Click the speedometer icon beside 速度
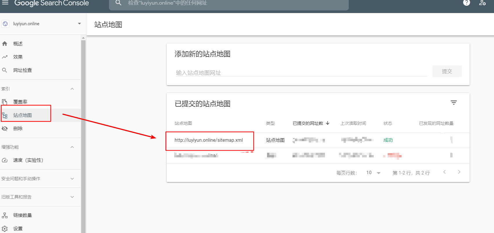The width and height of the screenshot is (494, 233). (5, 160)
